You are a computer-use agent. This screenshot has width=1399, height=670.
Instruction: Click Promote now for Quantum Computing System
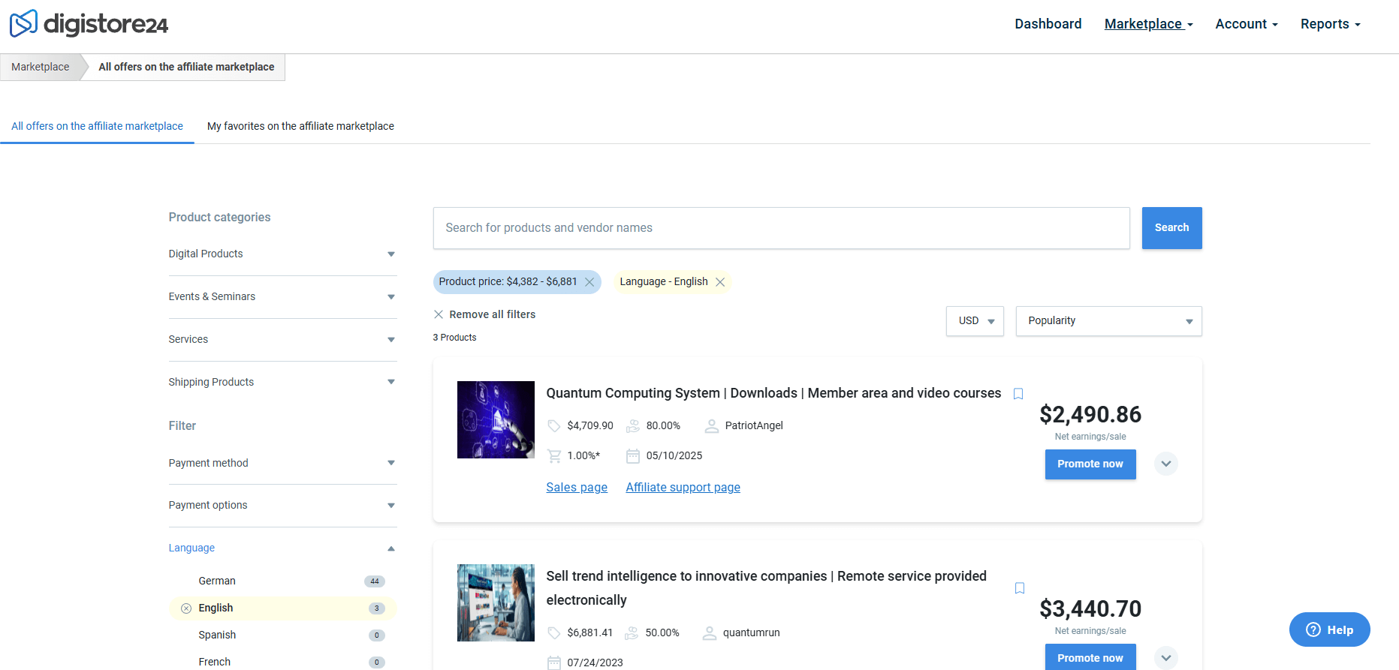point(1090,464)
